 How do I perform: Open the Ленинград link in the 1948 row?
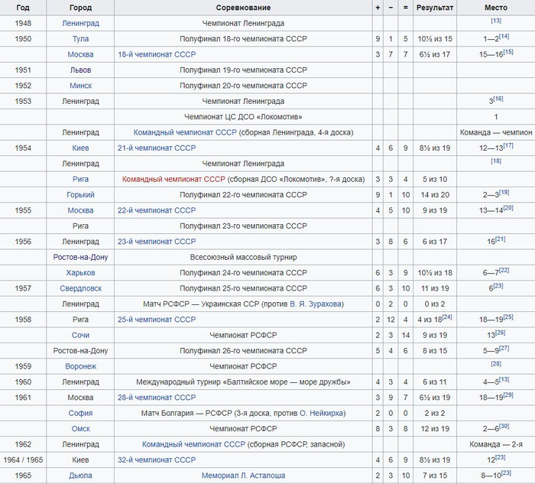pyautogui.click(x=80, y=23)
